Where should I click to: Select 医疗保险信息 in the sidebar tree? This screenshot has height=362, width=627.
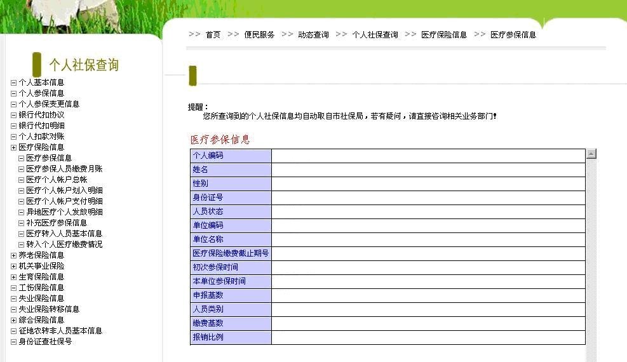tap(41, 147)
